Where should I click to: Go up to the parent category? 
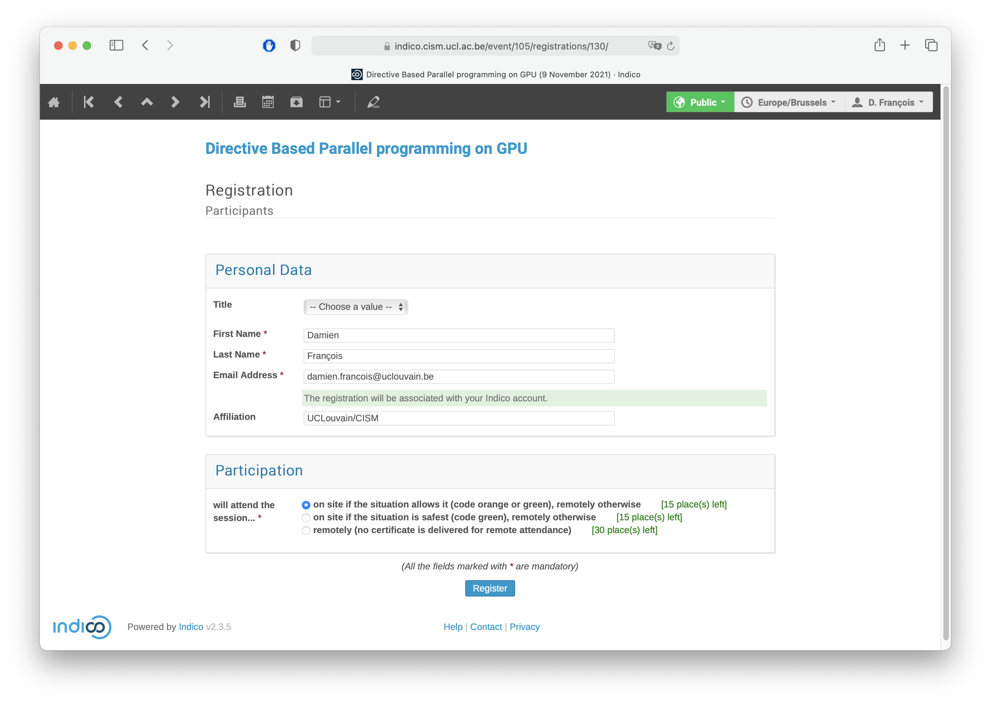[147, 102]
